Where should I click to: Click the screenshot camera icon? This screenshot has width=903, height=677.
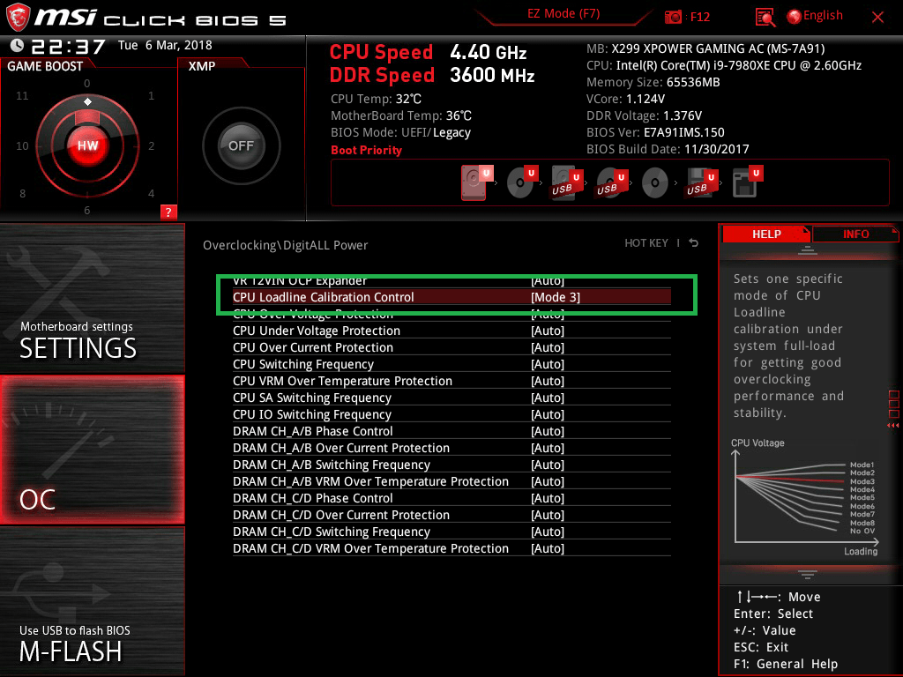click(673, 17)
